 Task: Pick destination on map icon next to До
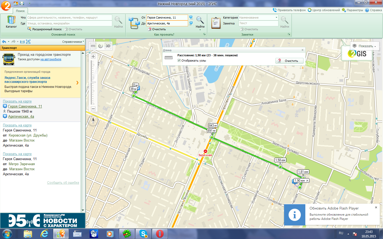191,23
